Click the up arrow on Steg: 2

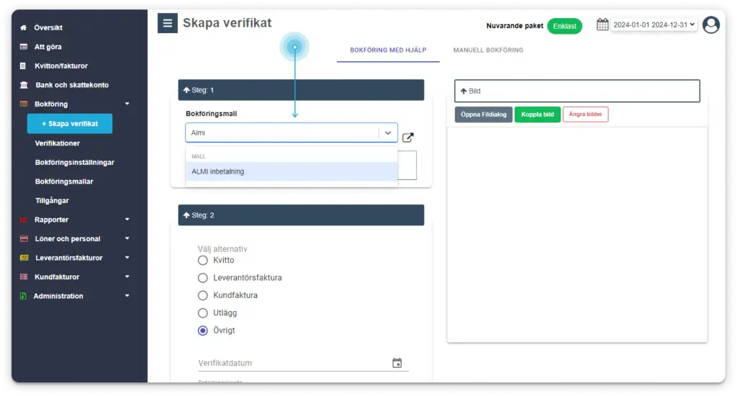click(x=186, y=215)
